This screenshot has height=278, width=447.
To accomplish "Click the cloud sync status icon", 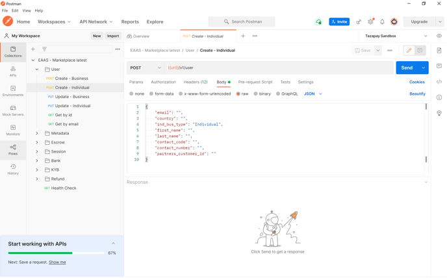I will point(318,21).
